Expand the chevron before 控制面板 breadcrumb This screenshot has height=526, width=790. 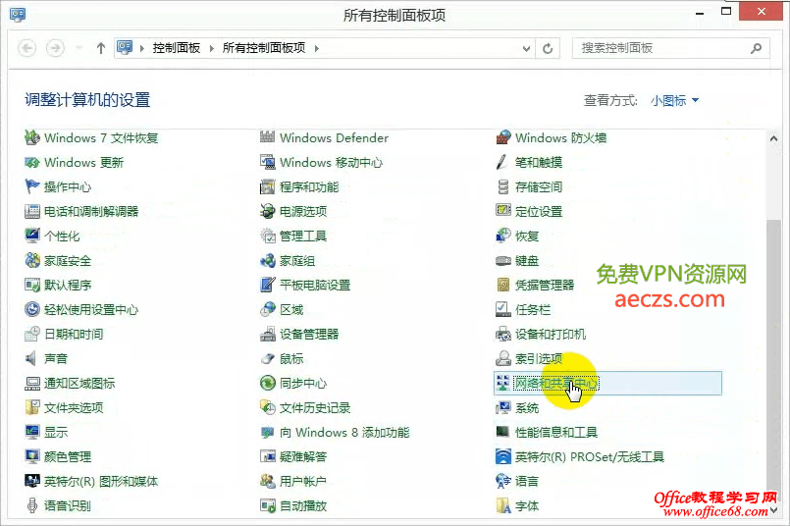[142, 48]
